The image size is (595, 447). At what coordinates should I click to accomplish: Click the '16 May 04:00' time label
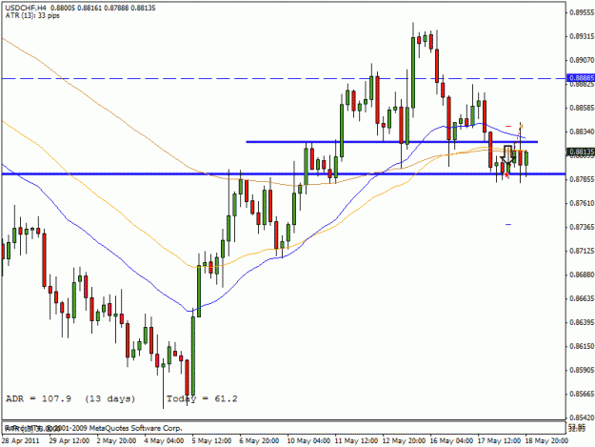[x=452, y=441]
